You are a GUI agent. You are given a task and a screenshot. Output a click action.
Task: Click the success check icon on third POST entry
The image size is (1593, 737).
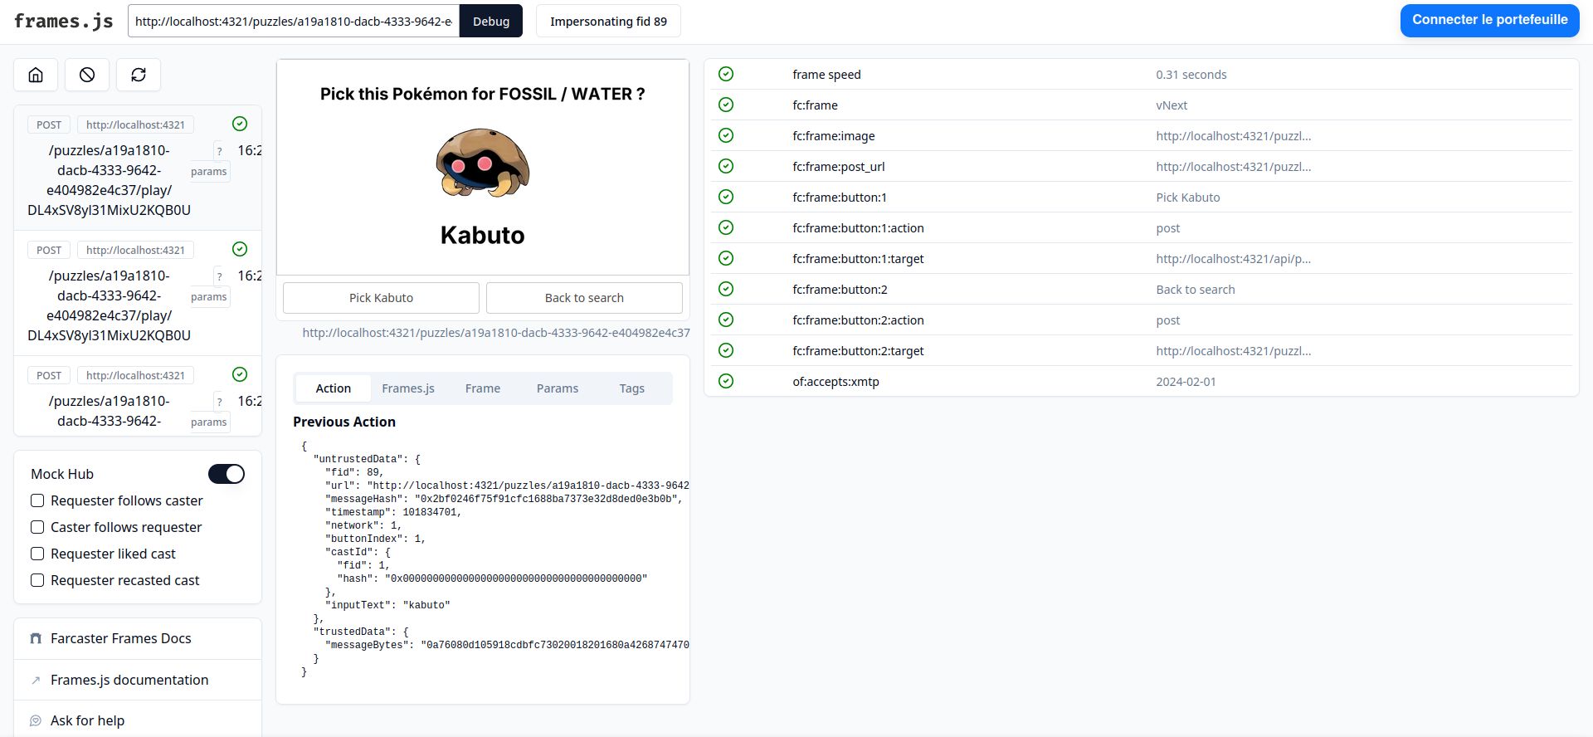point(240,374)
